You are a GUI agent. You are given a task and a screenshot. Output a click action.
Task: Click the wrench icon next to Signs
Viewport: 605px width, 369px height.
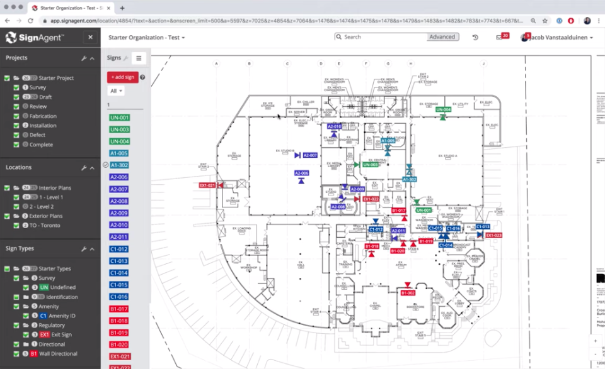pos(126,58)
